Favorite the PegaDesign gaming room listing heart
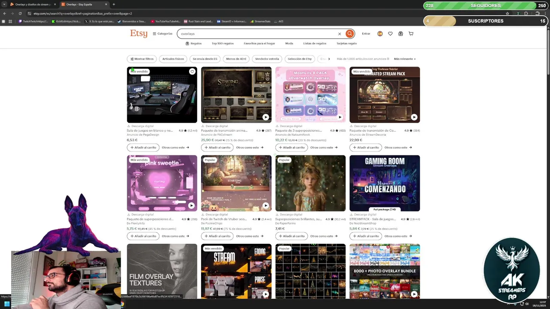 (192, 72)
